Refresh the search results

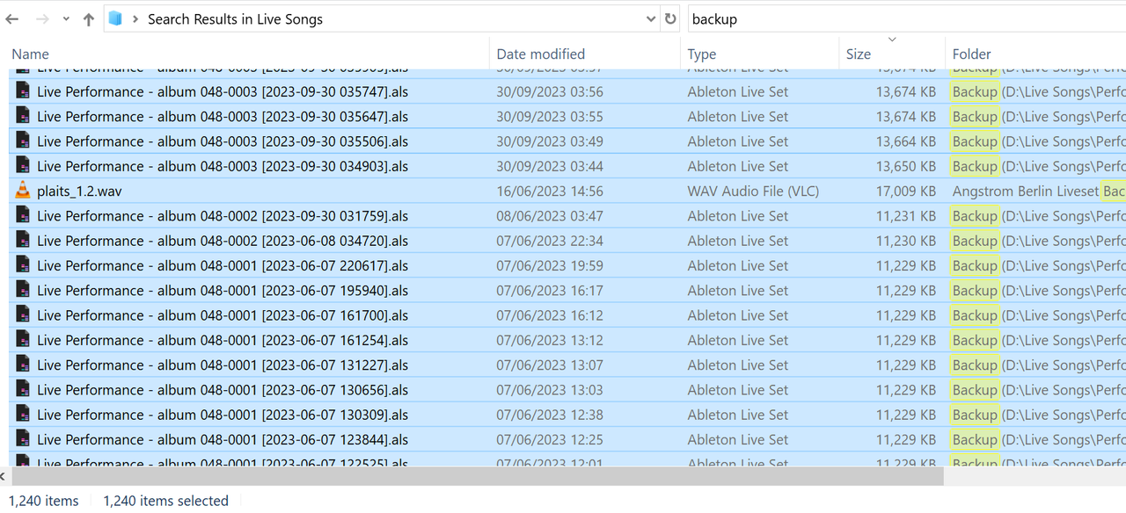tap(670, 18)
